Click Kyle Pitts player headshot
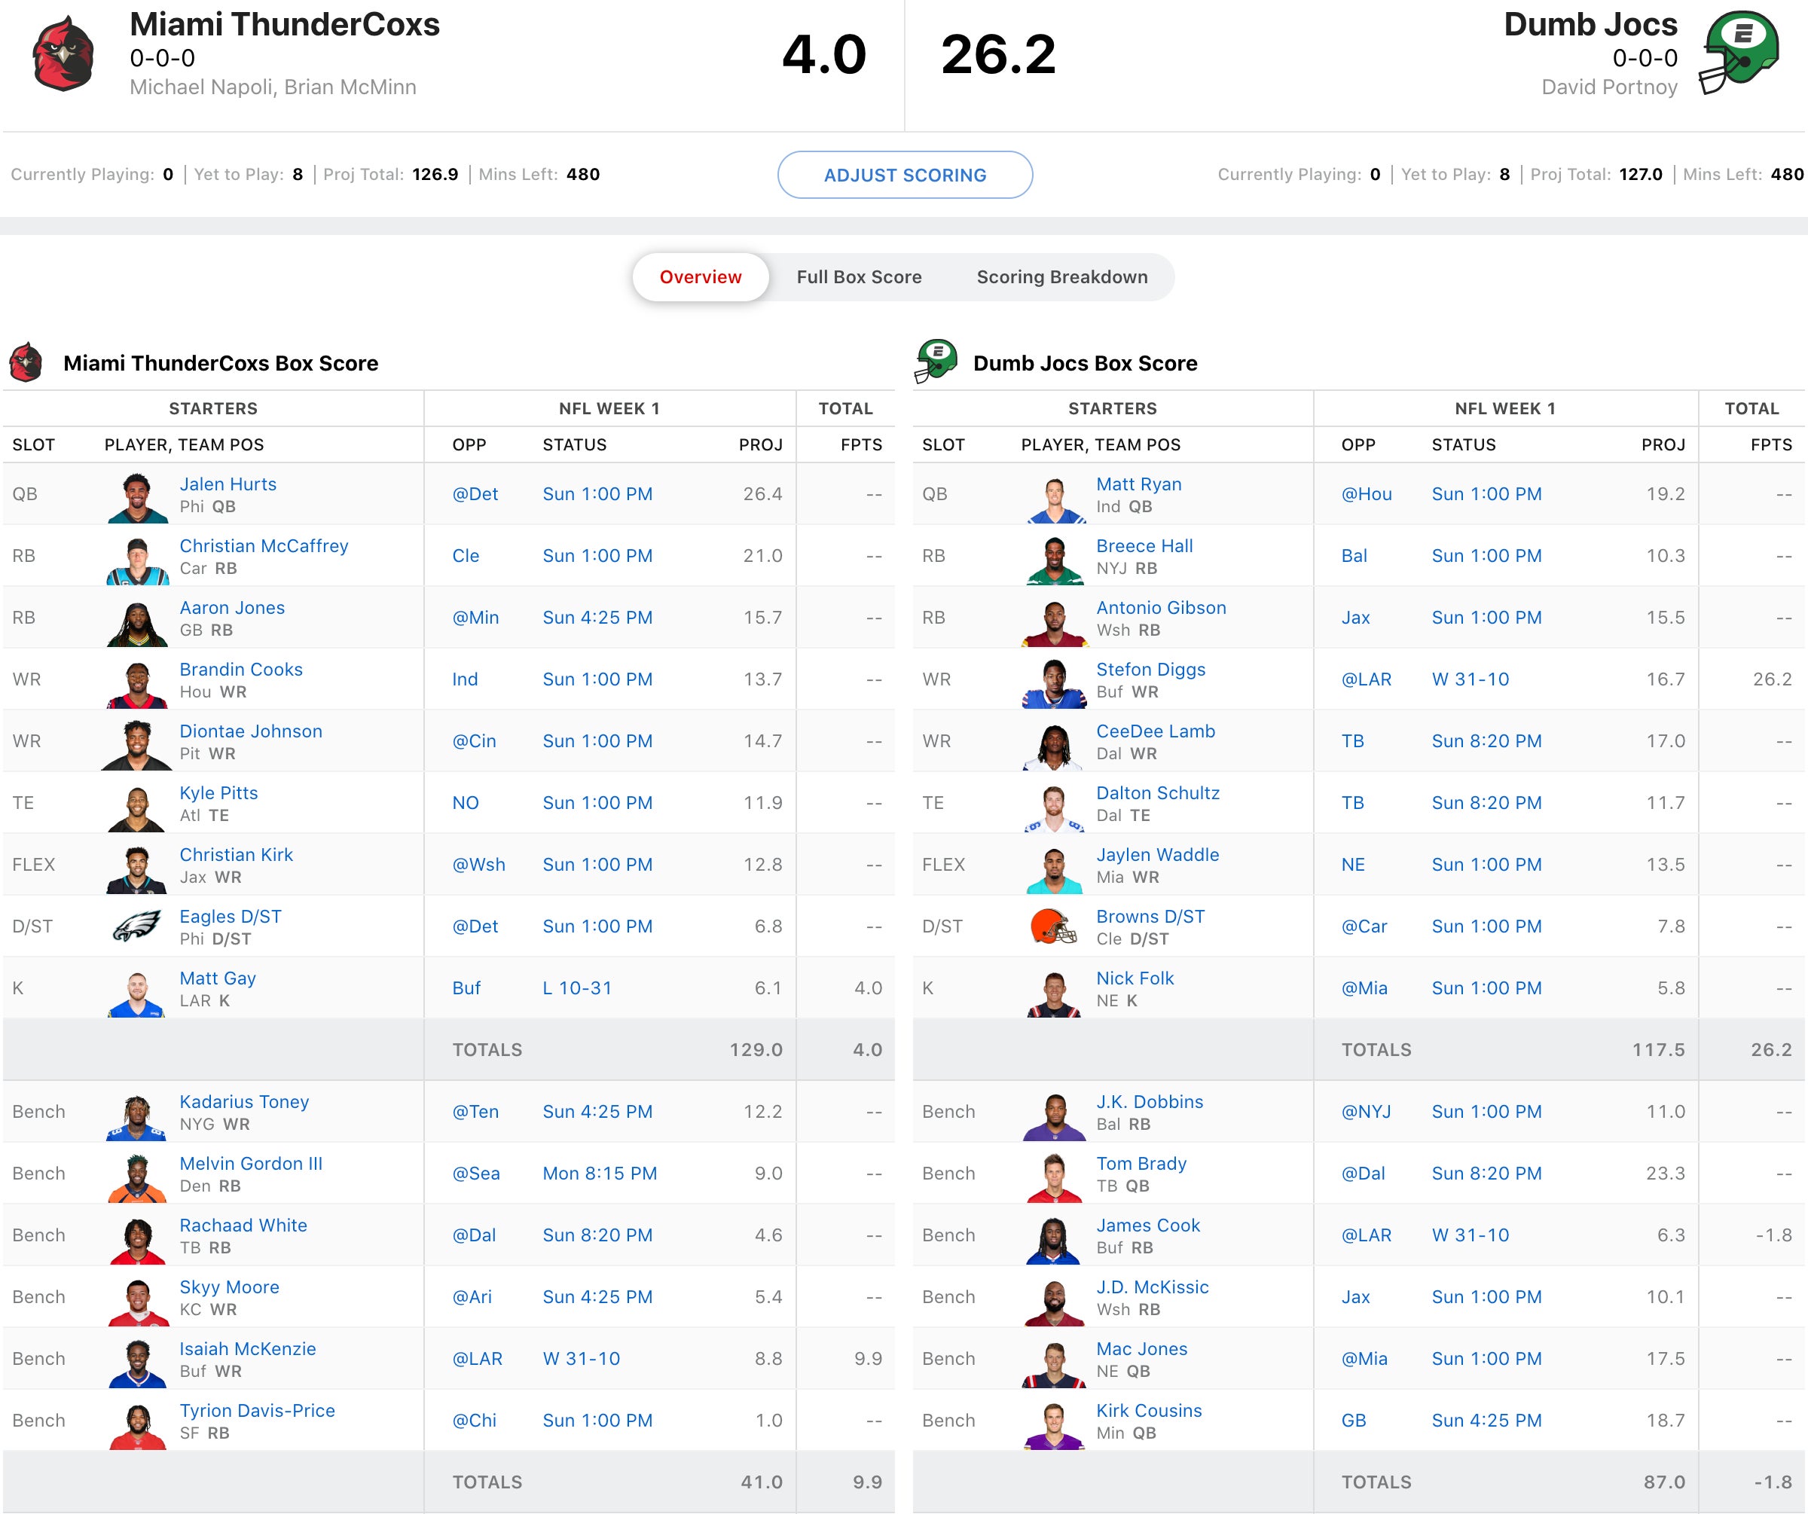Image resolution: width=1808 pixels, height=1514 pixels. pos(137,807)
